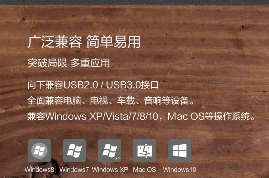The height and width of the screenshot is (178, 269).
Task: Select the line 全面兼容电脑、电视、车载
Action: coord(81,101)
